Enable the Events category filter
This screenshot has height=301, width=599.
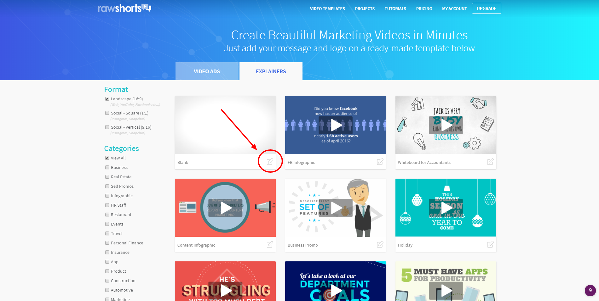(107, 224)
